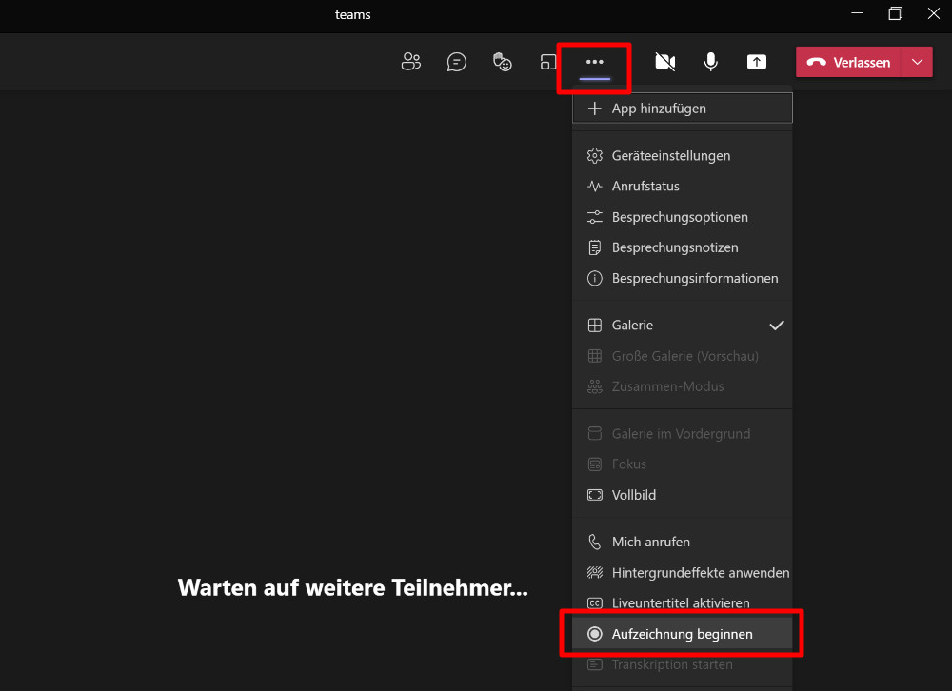Click the fullscreen icon beside Vollbild
This screenshot has height=691, width=952.
coord(595,495)
